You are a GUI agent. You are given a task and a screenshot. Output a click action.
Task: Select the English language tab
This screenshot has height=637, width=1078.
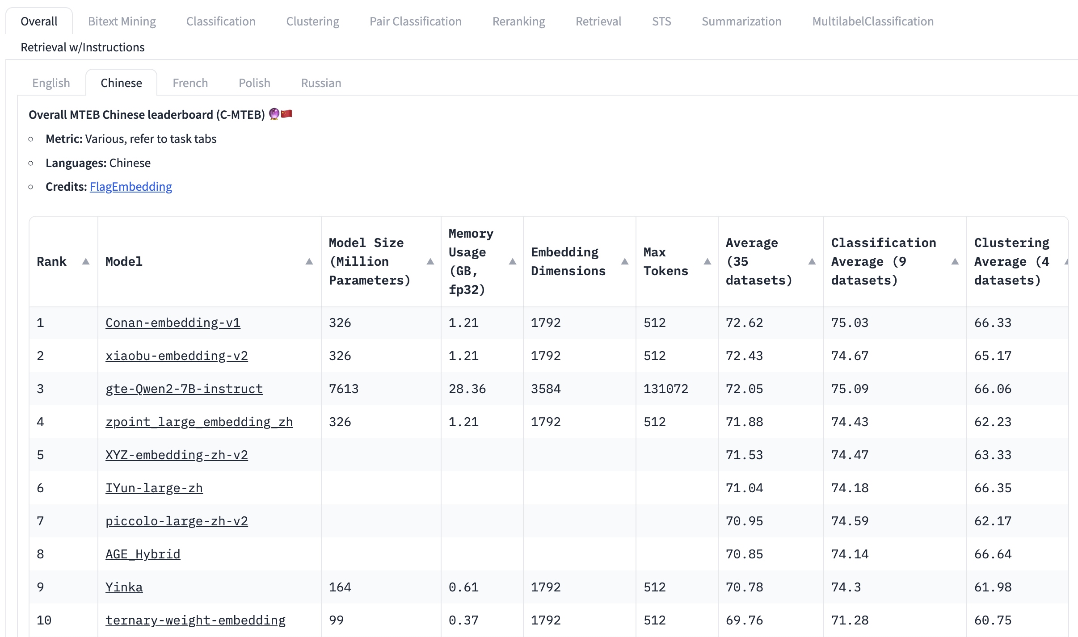[x=51, y=83]
